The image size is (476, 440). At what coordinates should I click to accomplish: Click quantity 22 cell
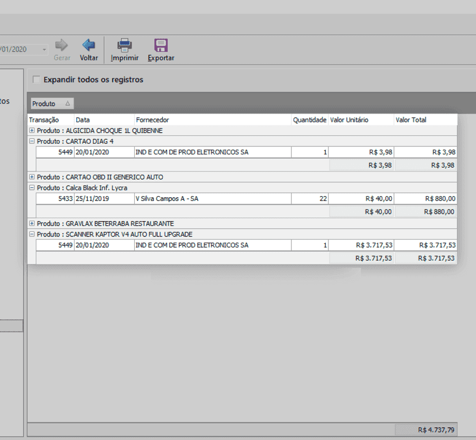pyautogui.click(x=309, y=199)
